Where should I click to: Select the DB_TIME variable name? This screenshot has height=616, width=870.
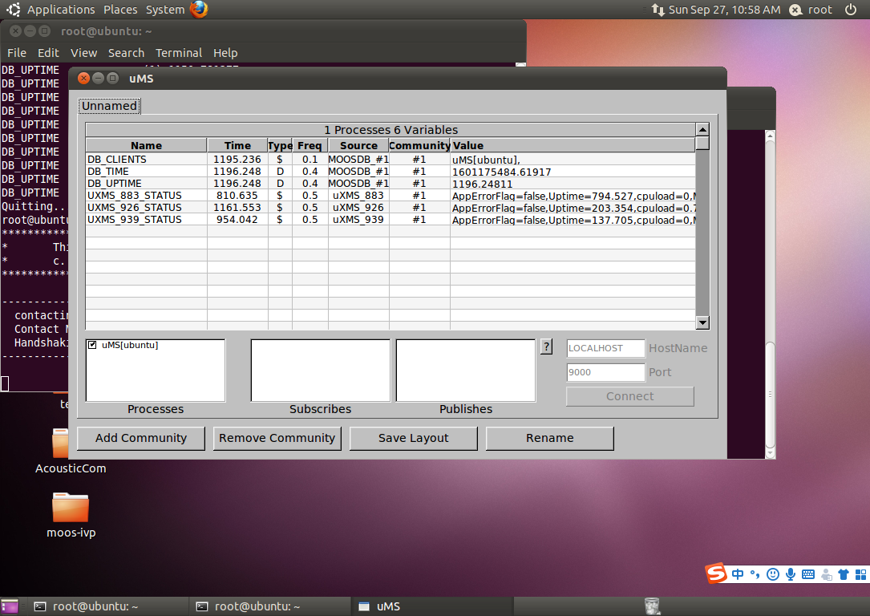[108, 172]
